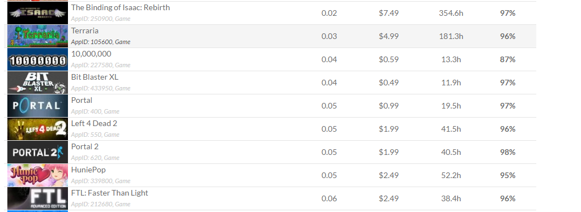The width and height of the screenshot is (581, 212).
Task: Open the FTL Advanced Edition thumbnail
Action: click(37, 198)
